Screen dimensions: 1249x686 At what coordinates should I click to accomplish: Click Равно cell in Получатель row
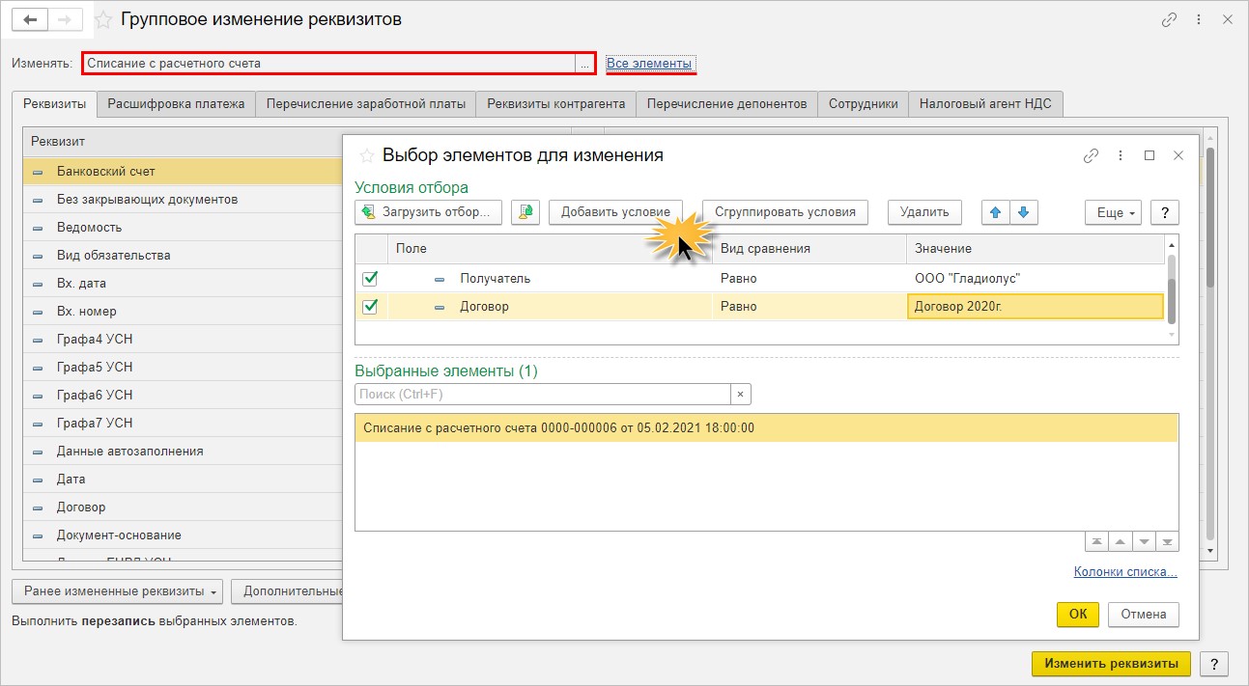click(x=809, y=279)
